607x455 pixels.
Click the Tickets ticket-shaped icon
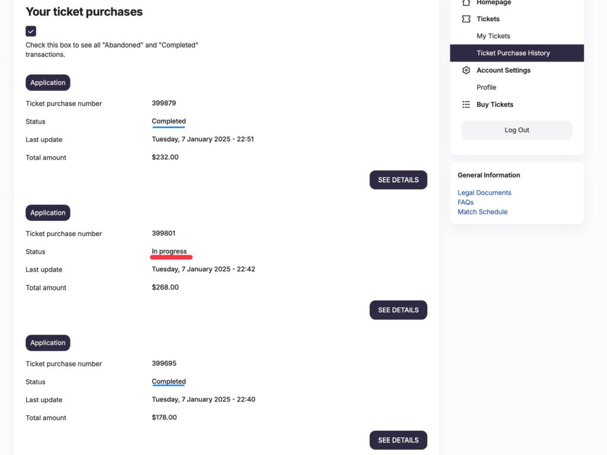click(466, 19)
